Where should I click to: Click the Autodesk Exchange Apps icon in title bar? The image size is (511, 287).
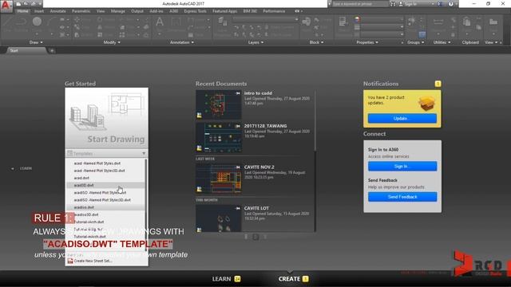pos(439,4)
